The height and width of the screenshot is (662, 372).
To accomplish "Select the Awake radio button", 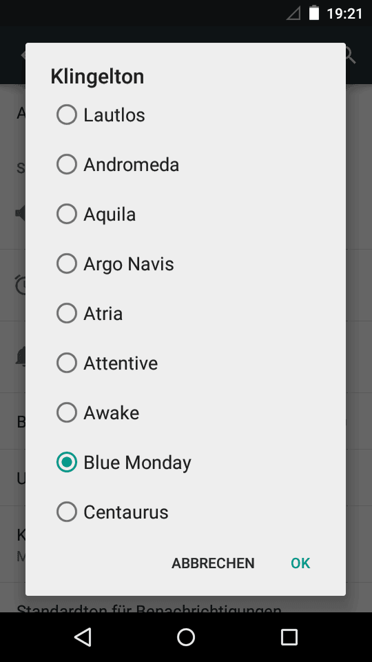I will [x=67, y=412].
